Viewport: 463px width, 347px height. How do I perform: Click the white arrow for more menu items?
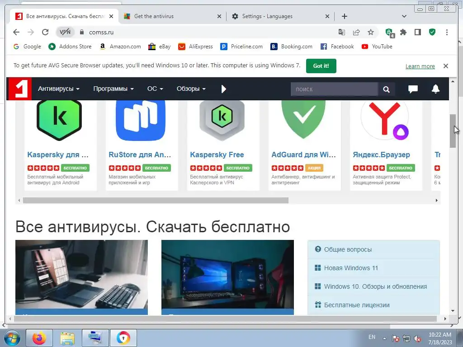[223, 89]
